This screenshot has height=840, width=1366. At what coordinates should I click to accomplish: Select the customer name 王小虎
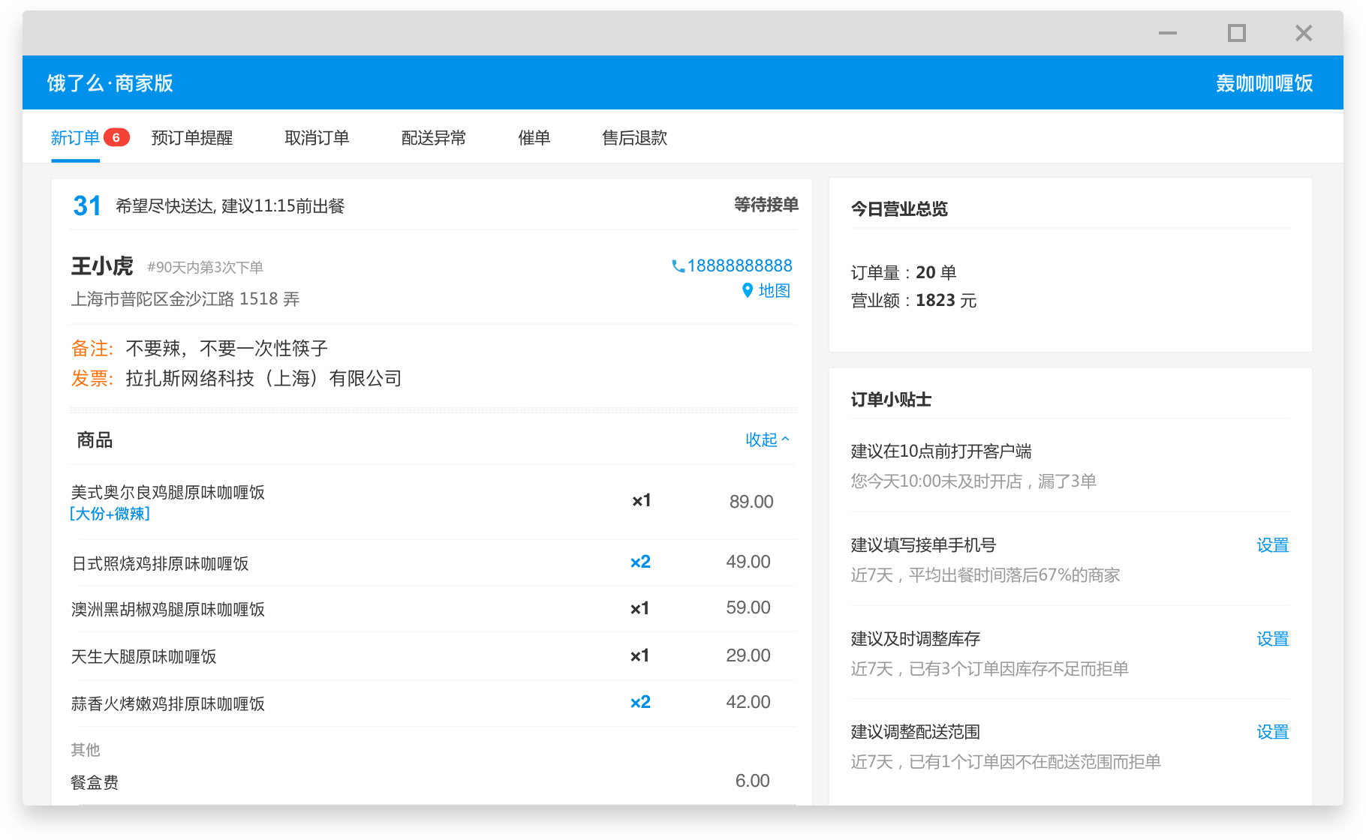(101, 265)
